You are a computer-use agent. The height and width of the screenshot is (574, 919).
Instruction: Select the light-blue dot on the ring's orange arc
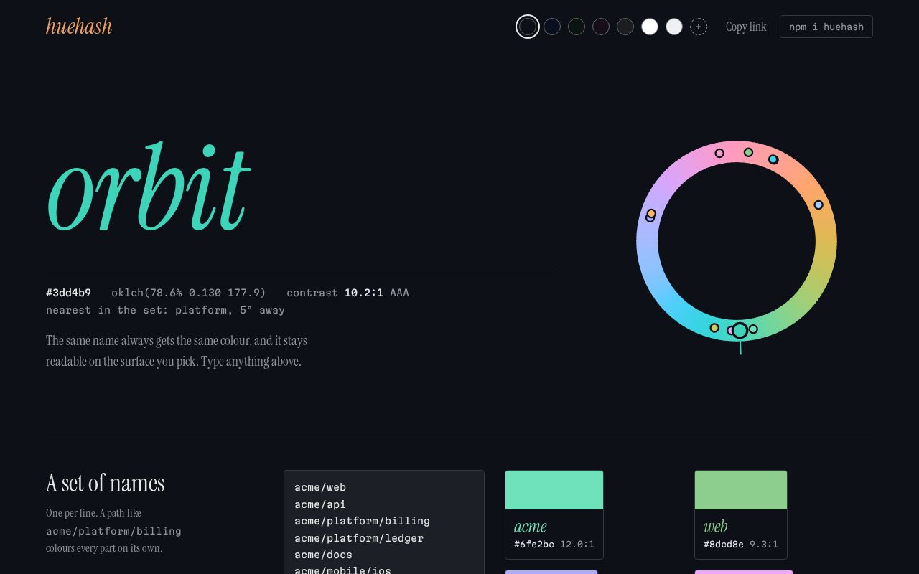coord(818,205)
